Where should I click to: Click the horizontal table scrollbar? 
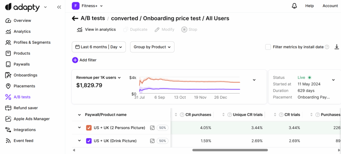tap(230, 150)
